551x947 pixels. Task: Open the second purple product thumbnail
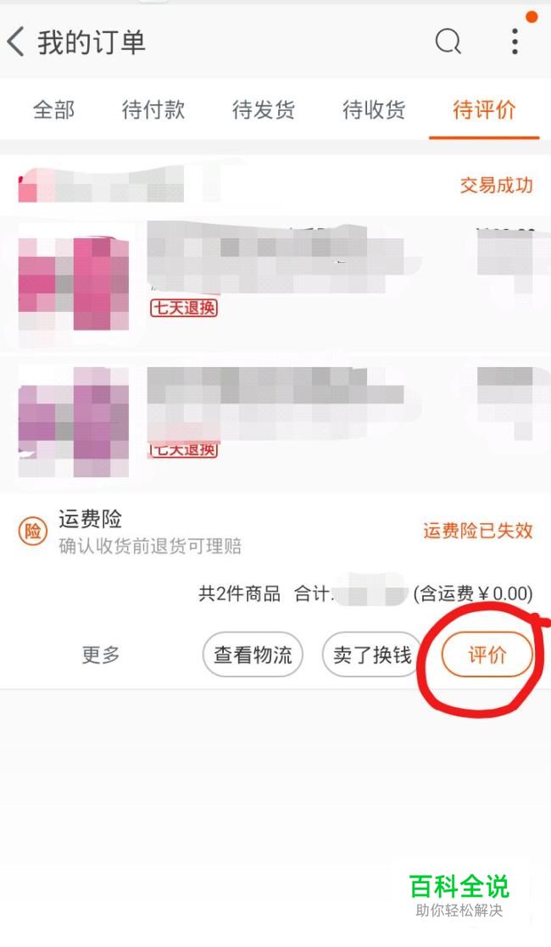(x=74, y=421)
